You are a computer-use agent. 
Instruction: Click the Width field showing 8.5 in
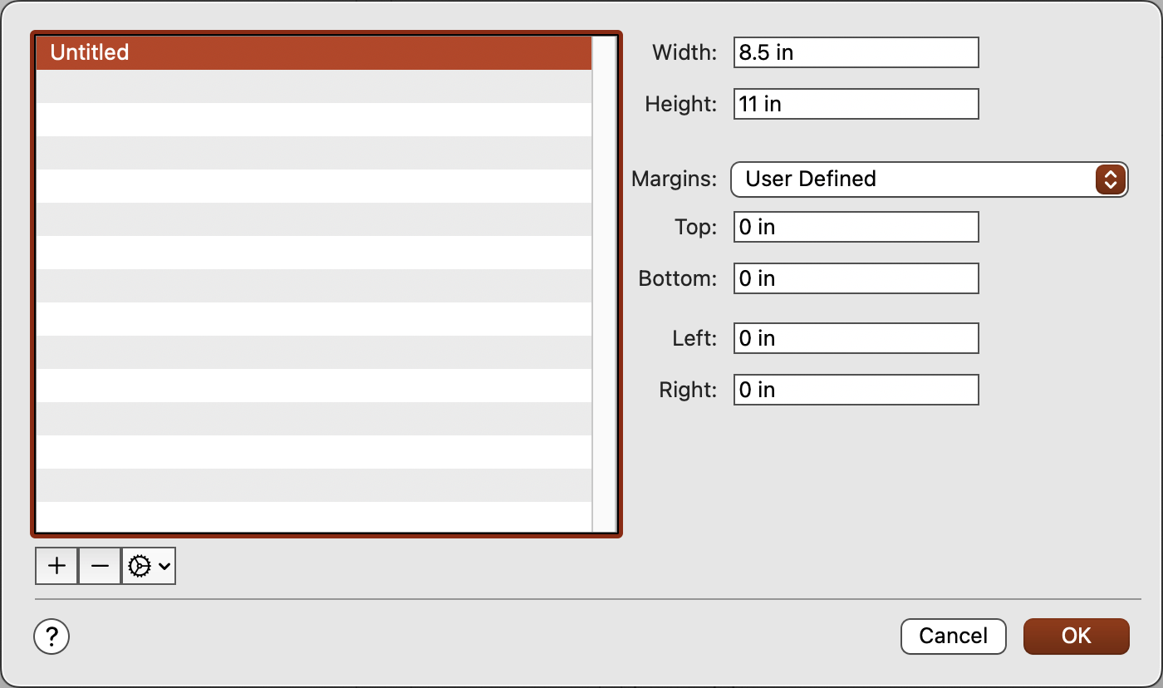click(x=855, y=52)
